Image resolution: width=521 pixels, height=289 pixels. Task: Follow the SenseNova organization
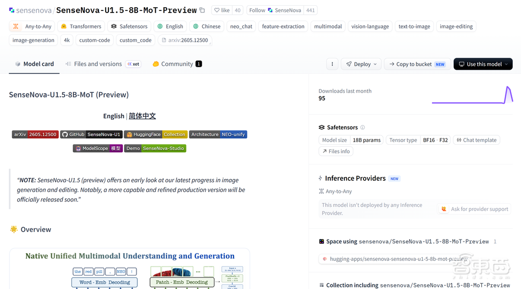tap(275, 10)
